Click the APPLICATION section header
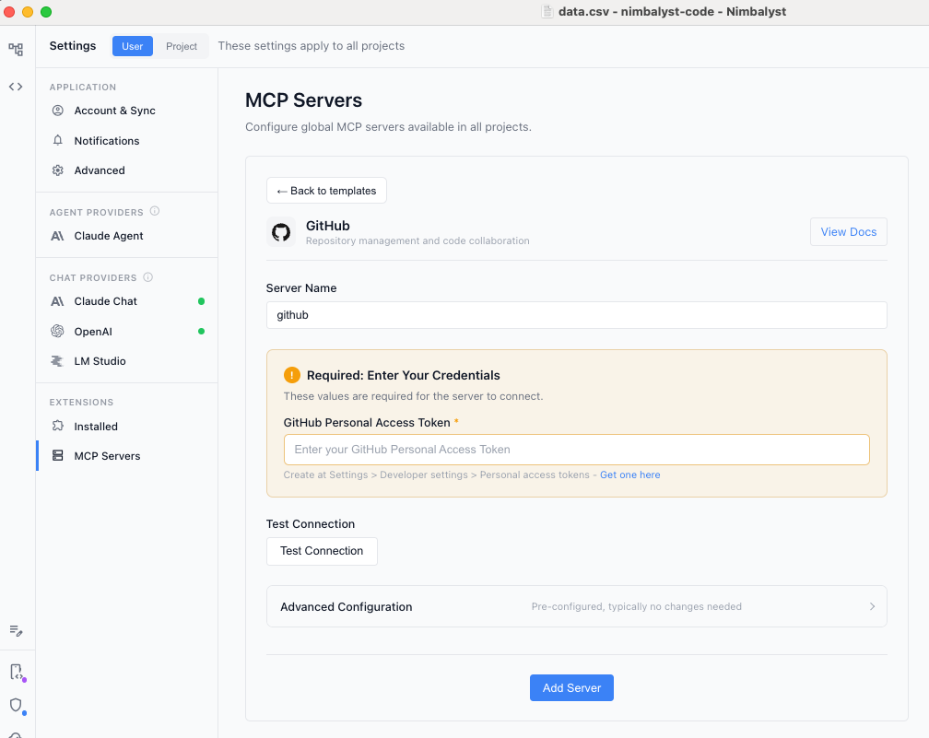929x738 pixels. pos(82,87)
